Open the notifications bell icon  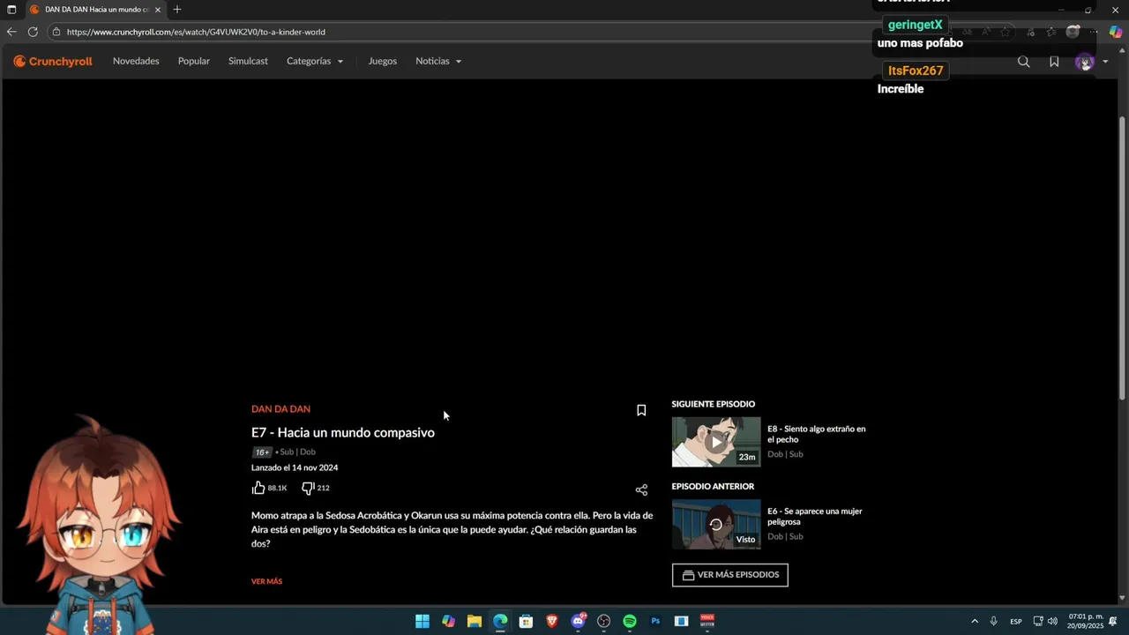(x=1113, y=621)
